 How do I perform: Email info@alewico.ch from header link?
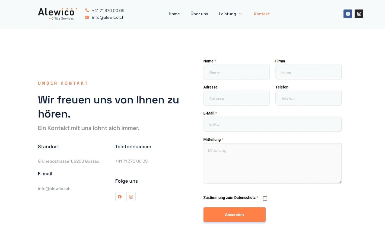(x=108, y=17)
